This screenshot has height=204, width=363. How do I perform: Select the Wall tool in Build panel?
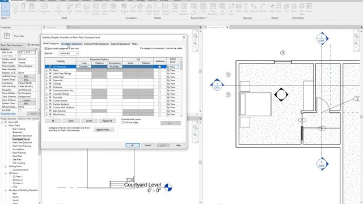[x=15, y=8]
